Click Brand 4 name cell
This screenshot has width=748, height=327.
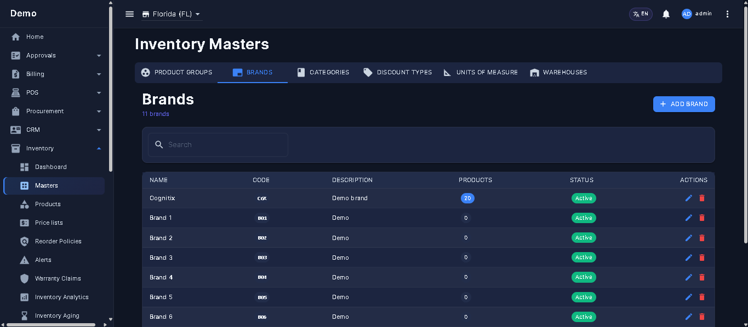(x=161, y=277)
